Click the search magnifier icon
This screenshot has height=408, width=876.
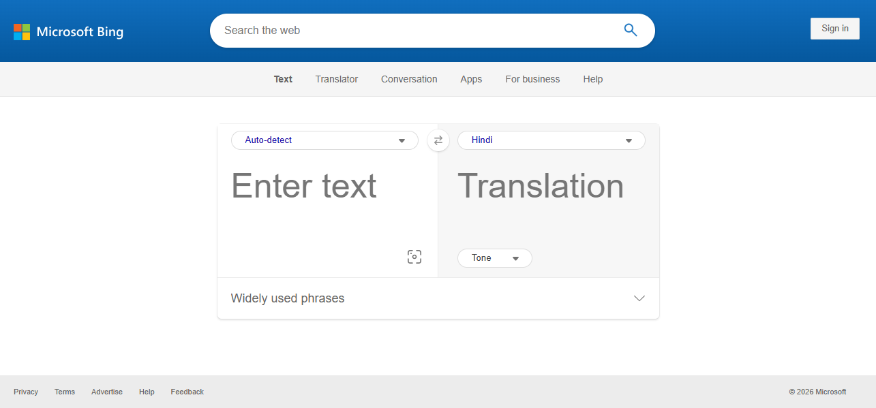click(x=629, y=30)
